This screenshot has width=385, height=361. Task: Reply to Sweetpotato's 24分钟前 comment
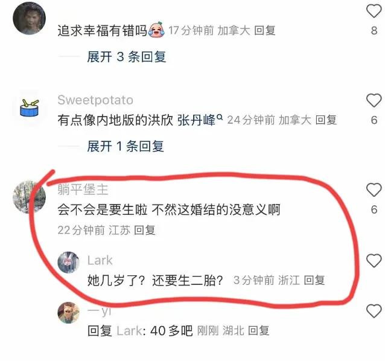pos(326,120)
